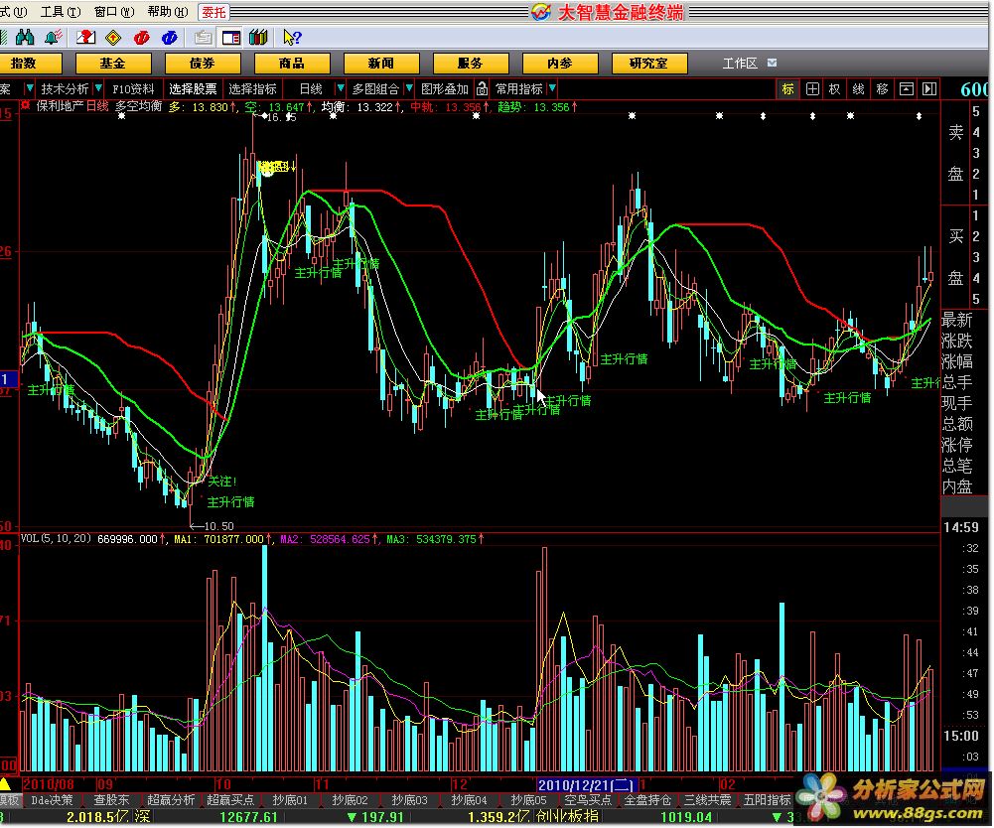Toggle the 标 marker button

(787, 89)
